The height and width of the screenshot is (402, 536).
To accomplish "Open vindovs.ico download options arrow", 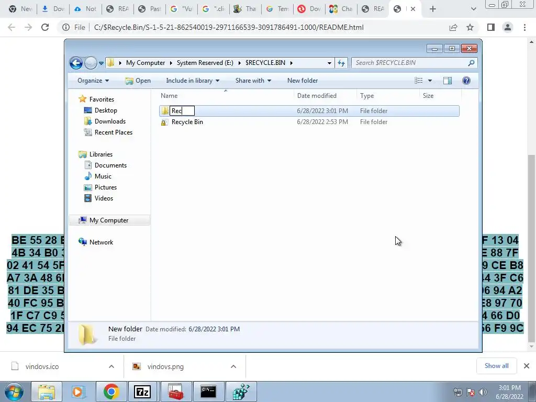I will pos(111,366).
